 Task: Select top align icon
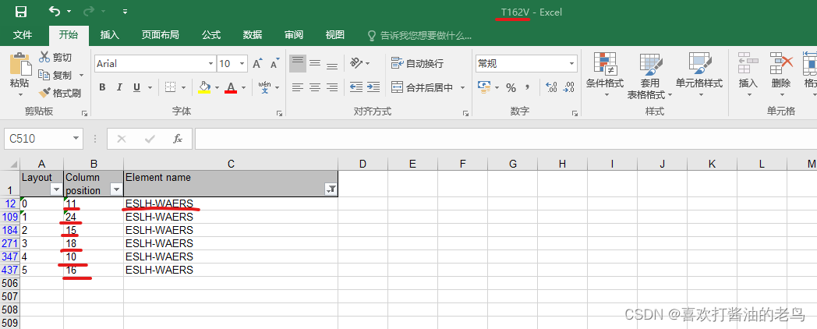coord(298,64)
